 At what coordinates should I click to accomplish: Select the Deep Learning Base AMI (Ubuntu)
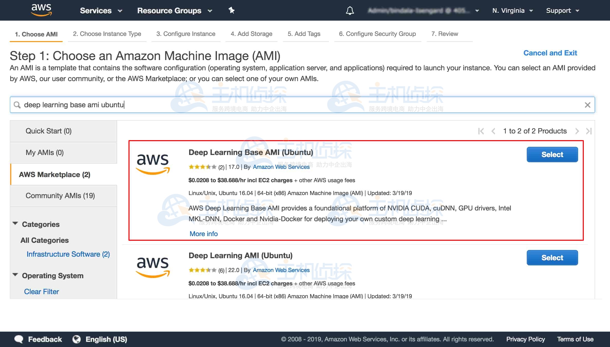(552, 154)
